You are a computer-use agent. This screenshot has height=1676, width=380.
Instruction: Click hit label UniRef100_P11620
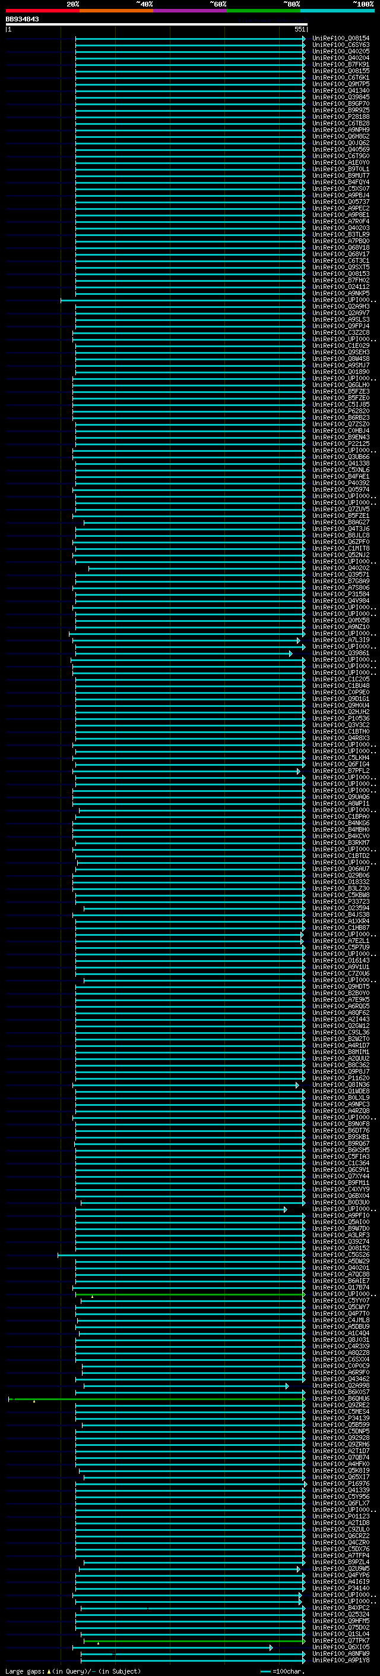pyautogui.click(x=340, y=1077)
